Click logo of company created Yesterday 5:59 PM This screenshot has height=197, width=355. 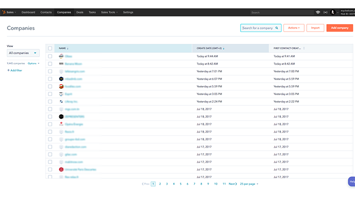pyautogui.click(x=61, y=86)
